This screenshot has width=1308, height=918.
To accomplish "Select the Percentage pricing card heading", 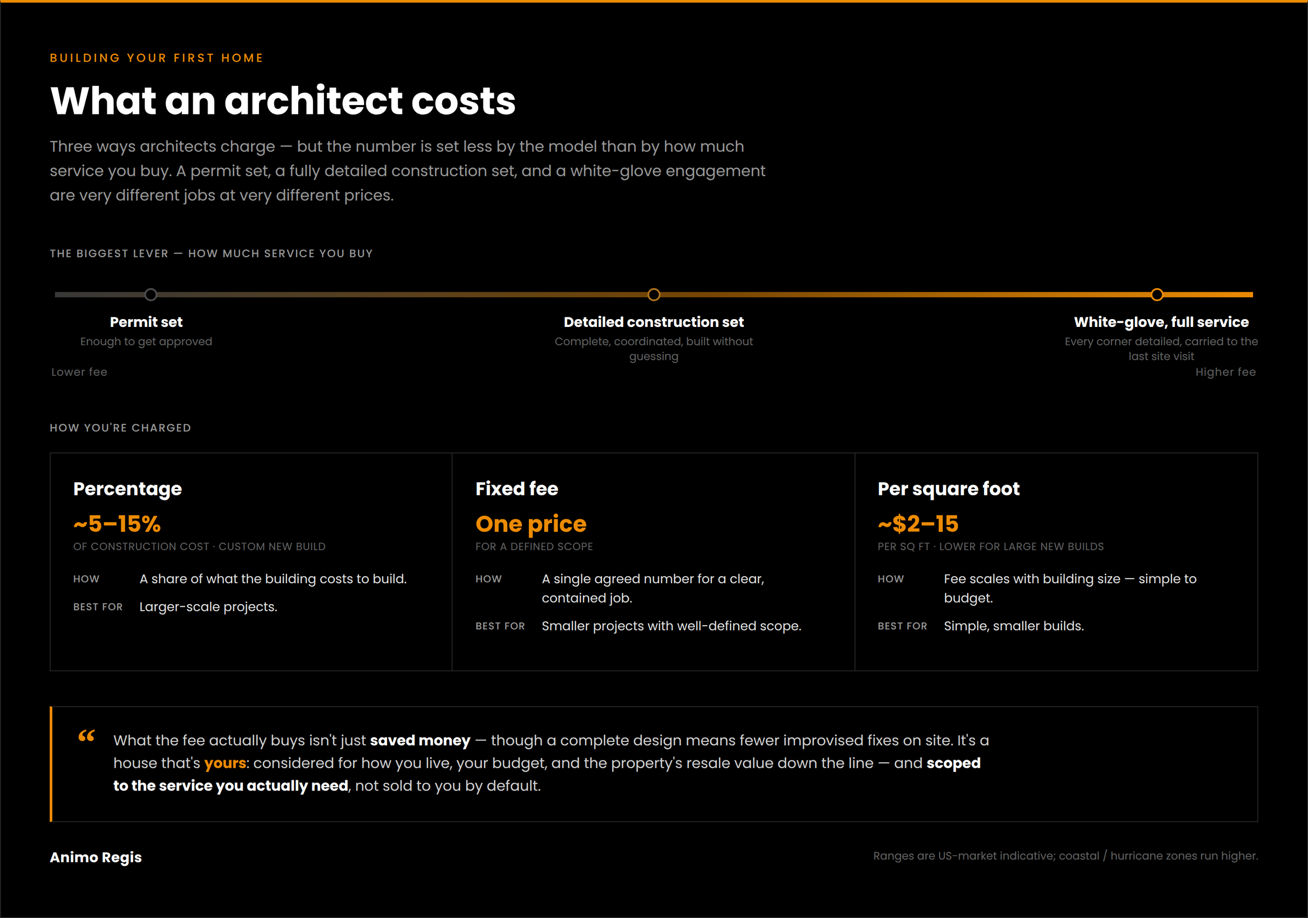I will [128, 489].
